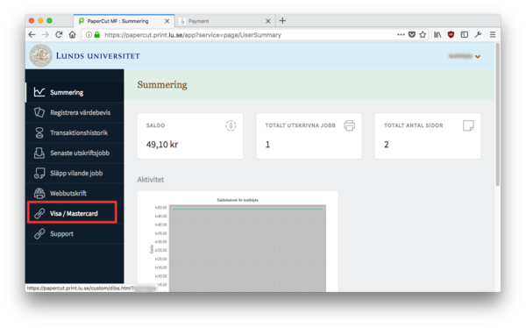The width and height of the screenshot is (526, 328).
Task: Click the printer icon in Totalt utskrivna jobb
Action: [x=349, y=125]
